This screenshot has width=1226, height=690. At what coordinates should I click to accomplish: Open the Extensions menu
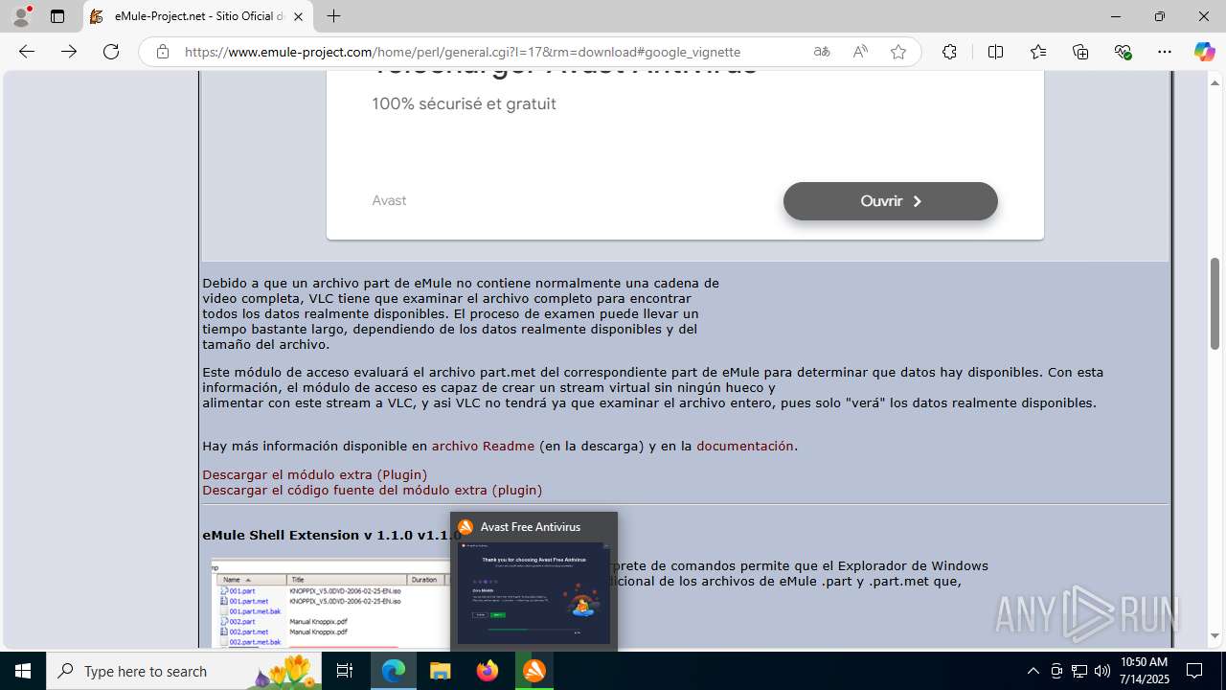[949, 52]
